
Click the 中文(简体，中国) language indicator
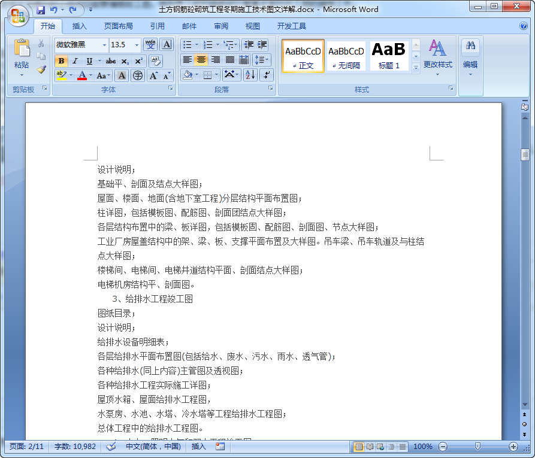click(153, 447)
